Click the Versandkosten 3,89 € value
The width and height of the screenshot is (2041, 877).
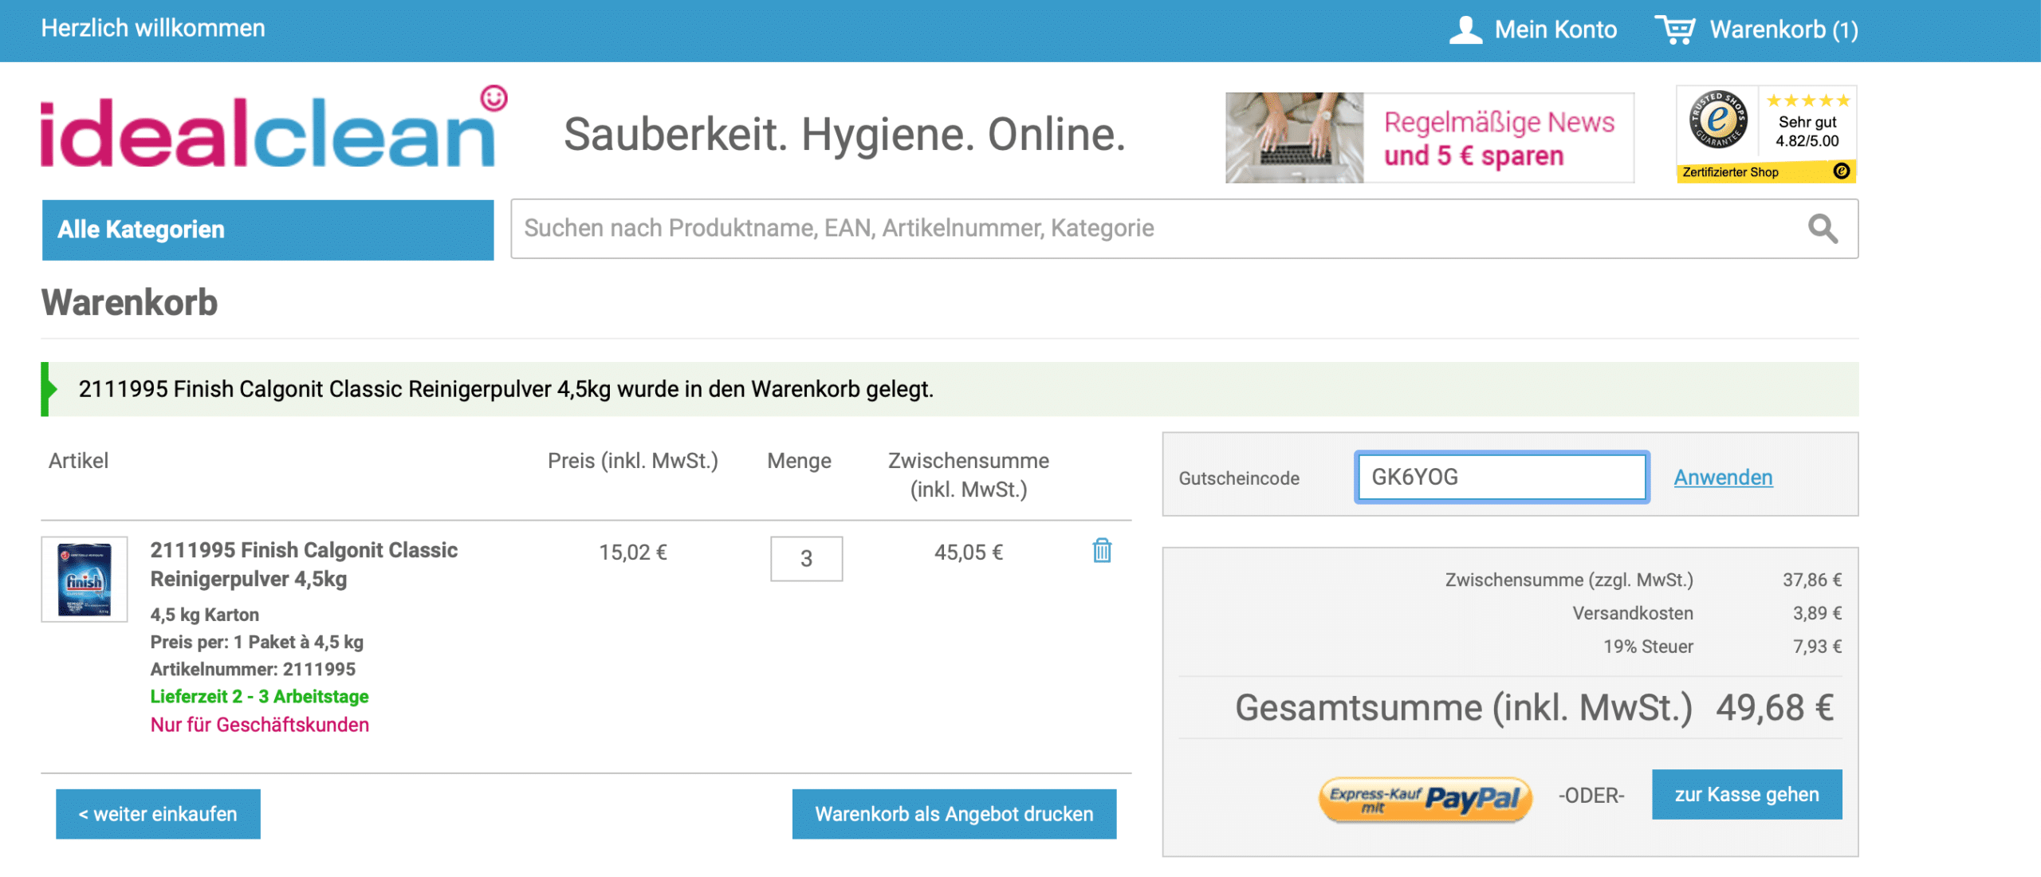[x=1817, y=613]
